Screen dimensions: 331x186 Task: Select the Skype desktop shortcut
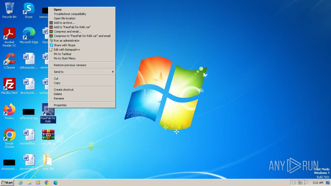click(28, 10)
